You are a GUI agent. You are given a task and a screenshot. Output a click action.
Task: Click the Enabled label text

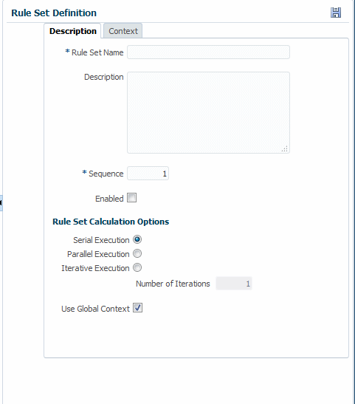point(109,199)
